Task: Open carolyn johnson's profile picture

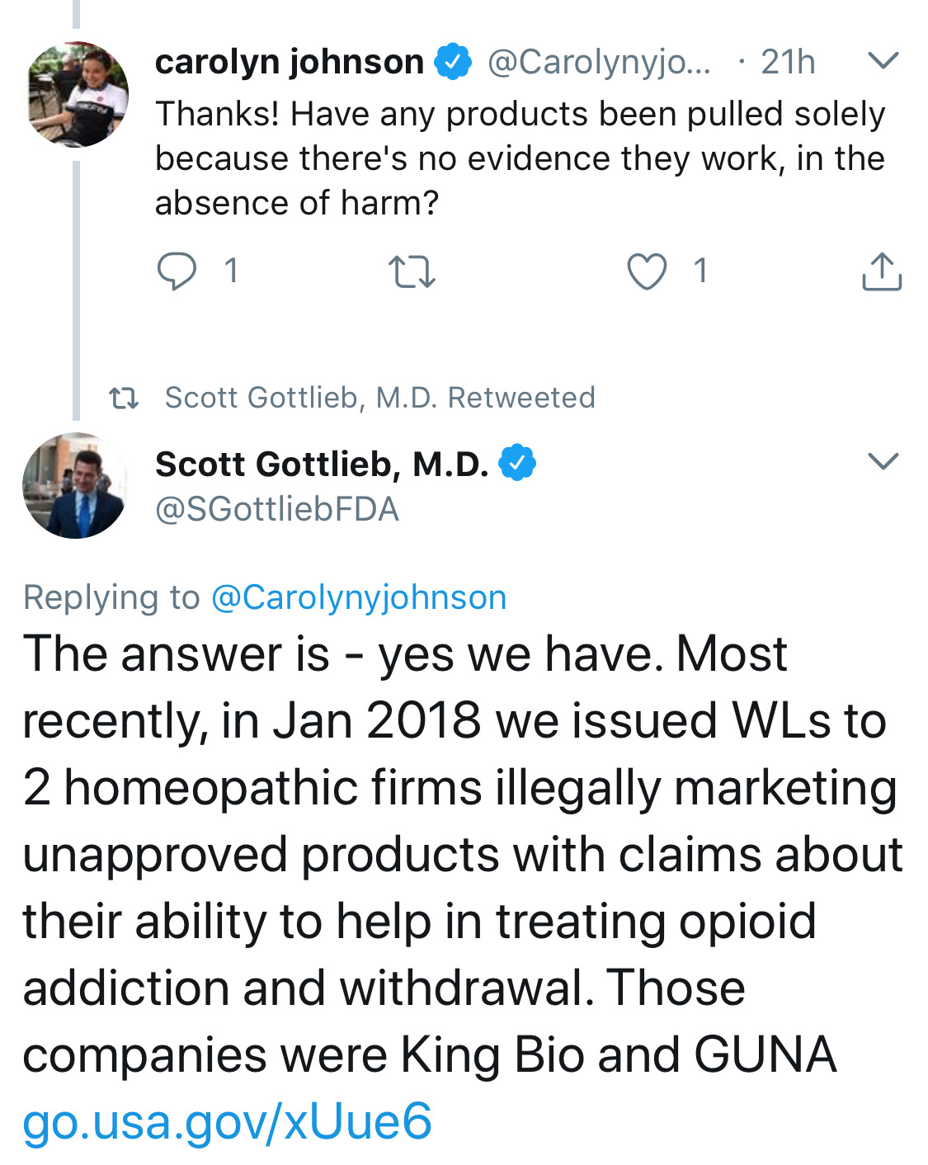Action: pos(78,94)
